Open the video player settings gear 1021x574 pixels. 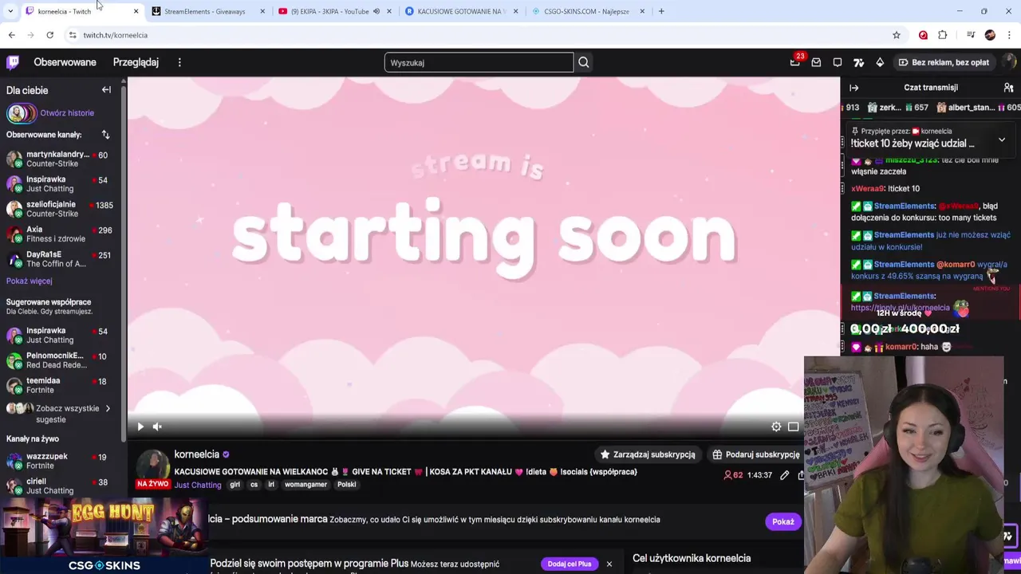tap(776, 427)
